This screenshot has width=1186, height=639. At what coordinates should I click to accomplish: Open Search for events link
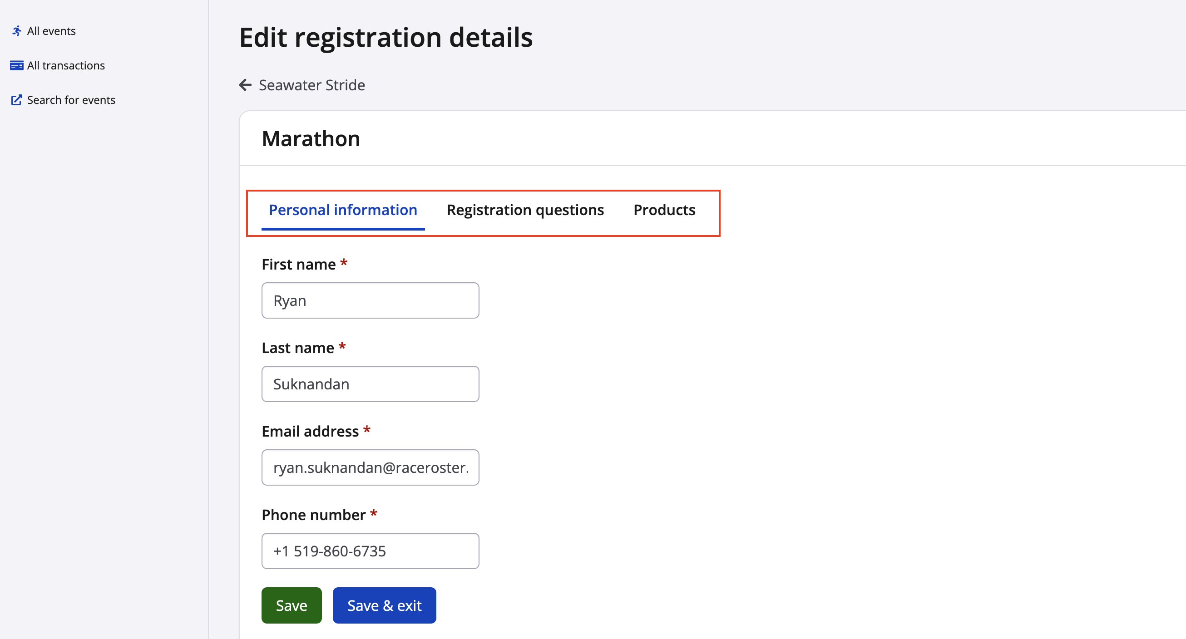pyautogui.click(x=71, y=100)
